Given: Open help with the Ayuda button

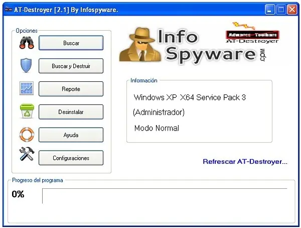Looking at the screenshot, I should coord(71,135).
